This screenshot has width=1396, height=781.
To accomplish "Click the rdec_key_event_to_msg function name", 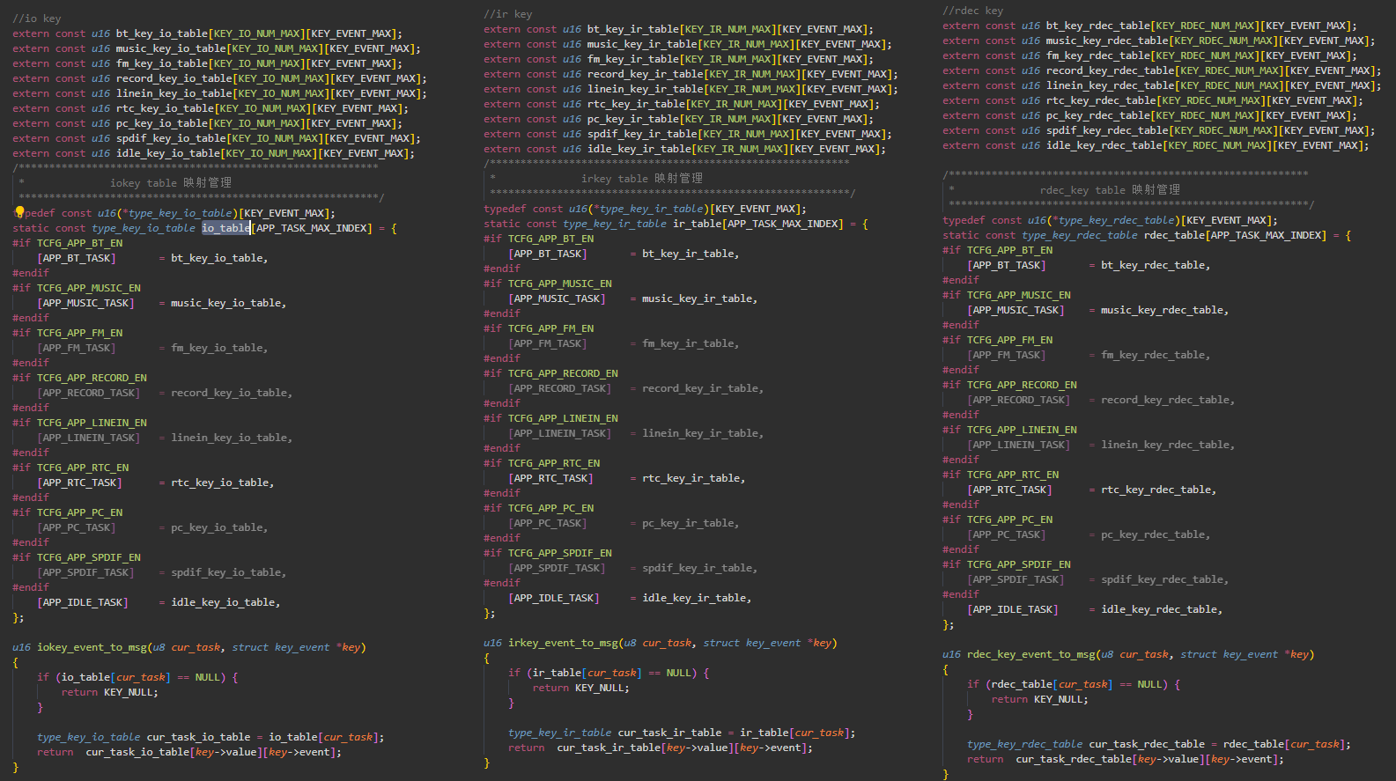I will click(x=1030, y=654).
